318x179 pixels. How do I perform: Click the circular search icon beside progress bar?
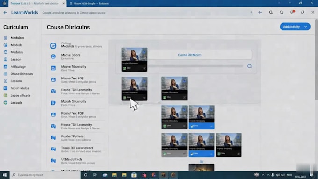tap(249, 66)
